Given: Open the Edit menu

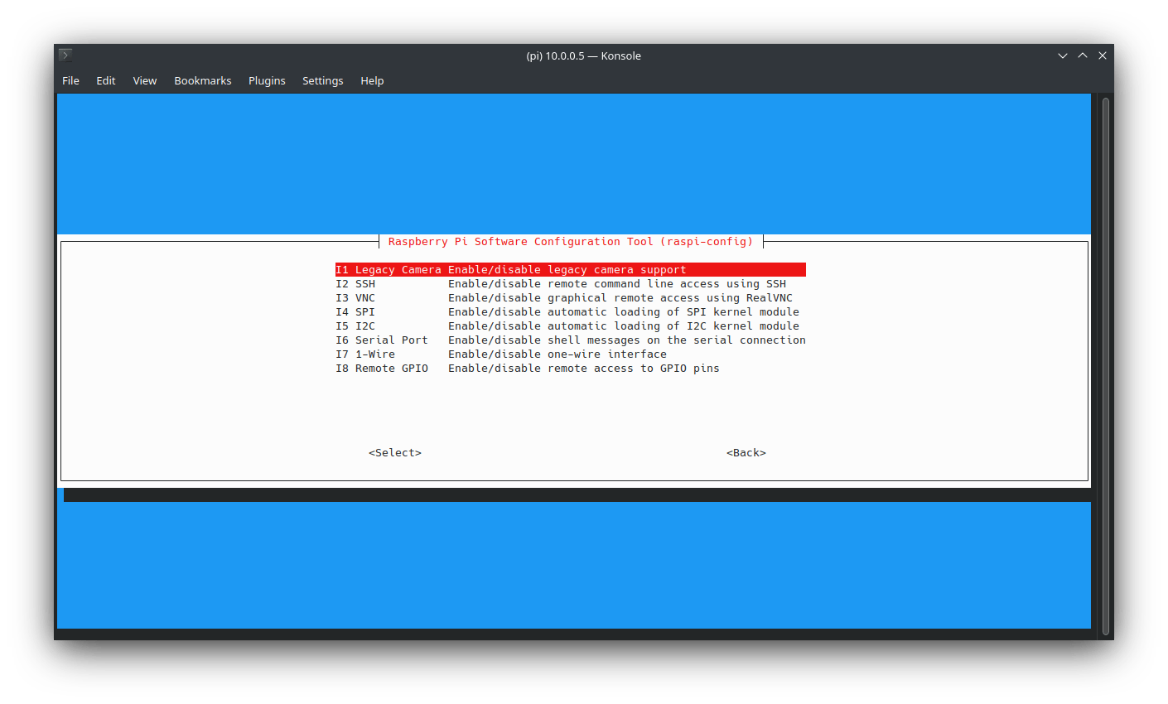Looking at the screenshot, I should click(105, 80).
